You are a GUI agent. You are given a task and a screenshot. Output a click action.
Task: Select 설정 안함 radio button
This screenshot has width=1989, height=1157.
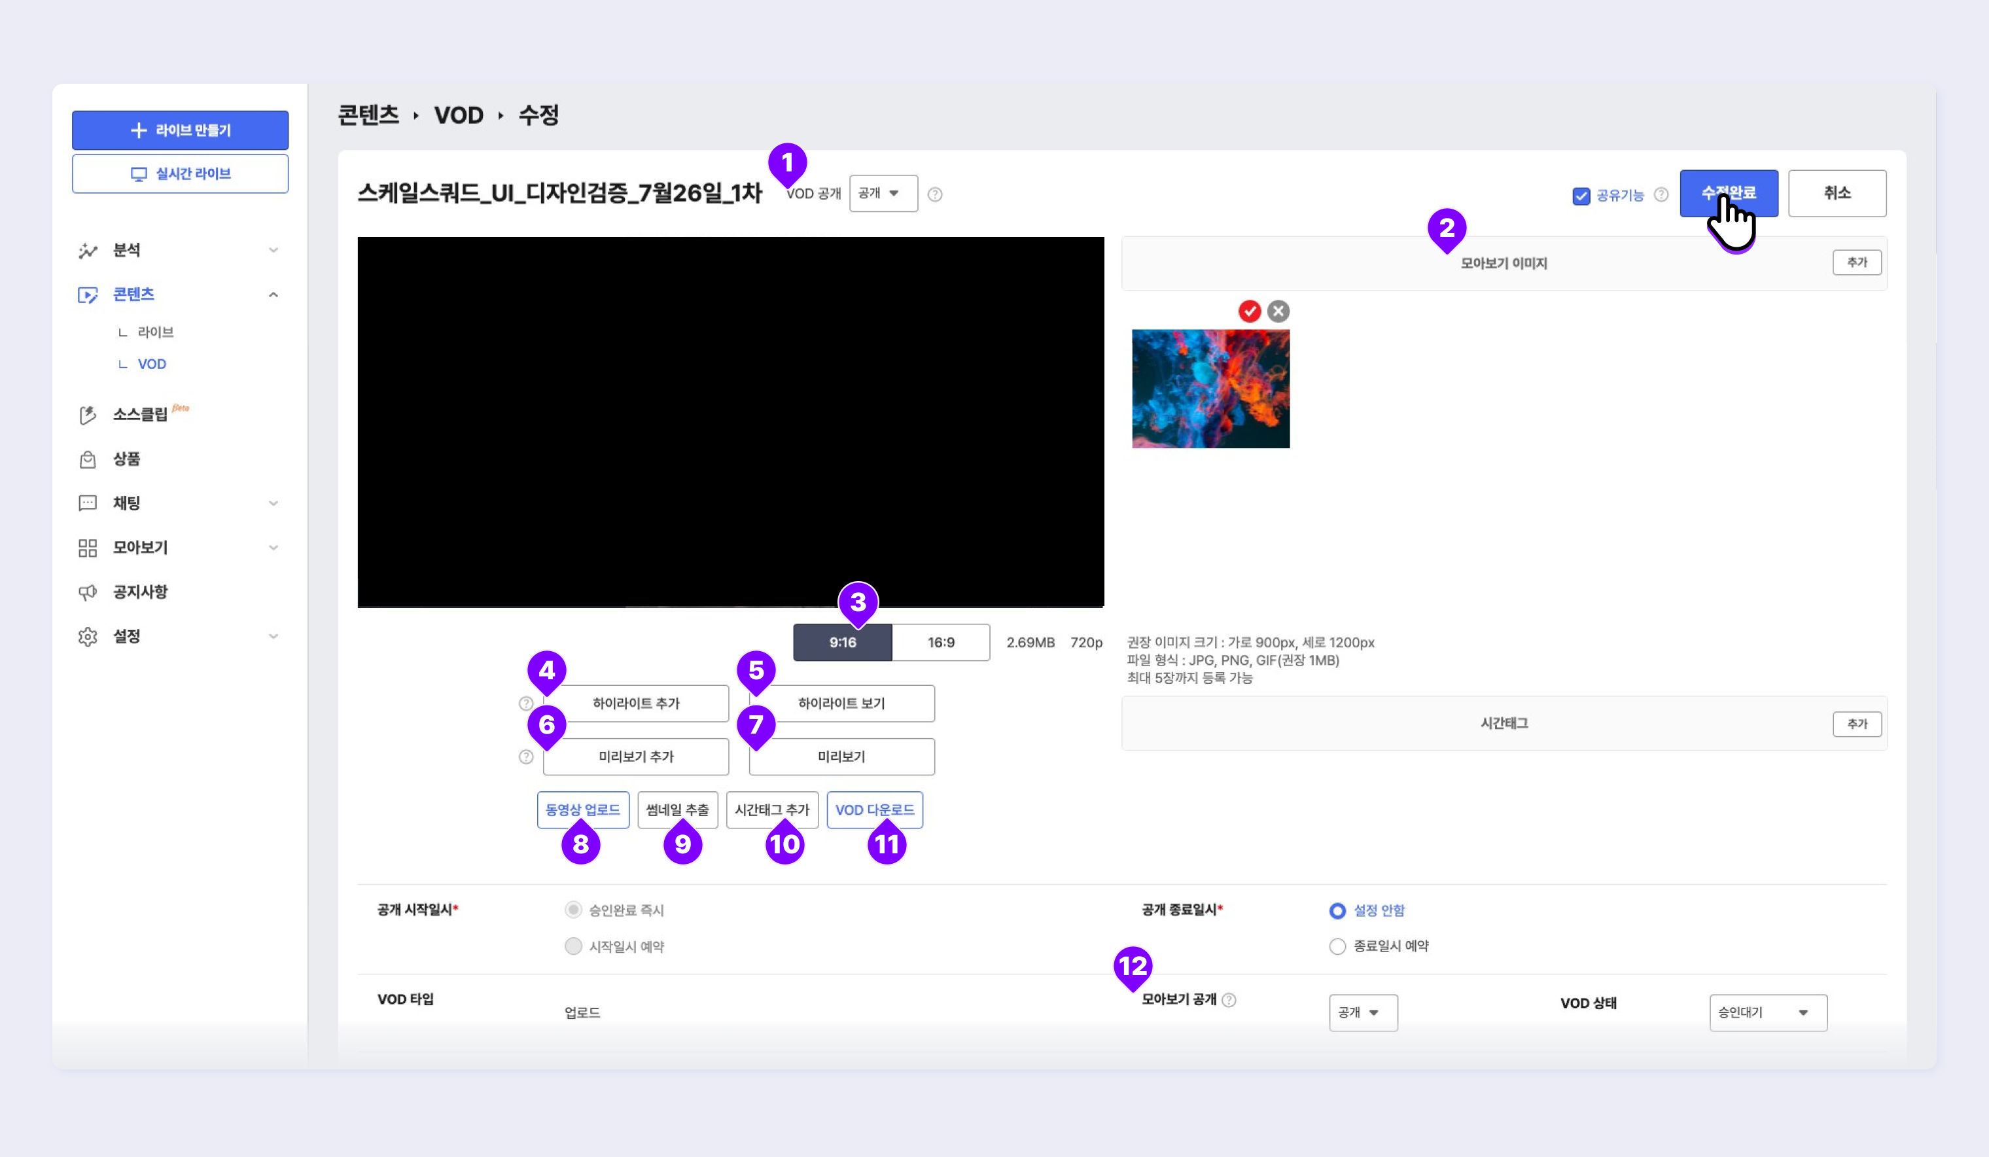coord(1337,911)
